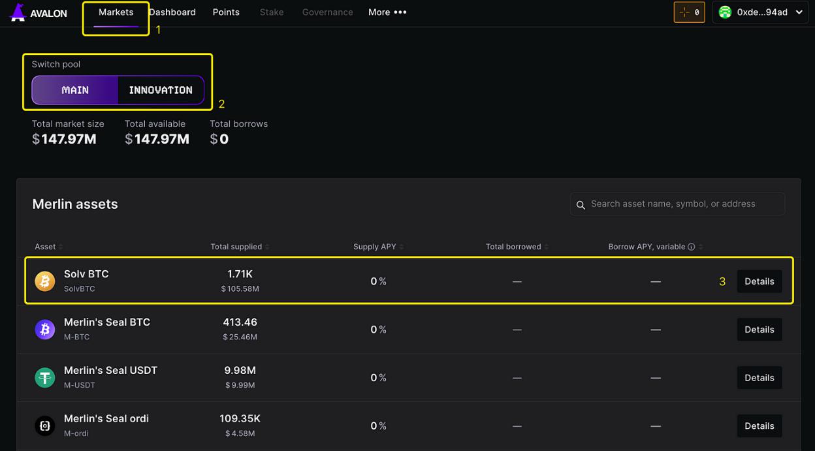The height and width of the screenshot is (451, 815).
Task: Click the Merlin's Seal BTC asset name
Action: pyautogui.click(x=107, y=322)
